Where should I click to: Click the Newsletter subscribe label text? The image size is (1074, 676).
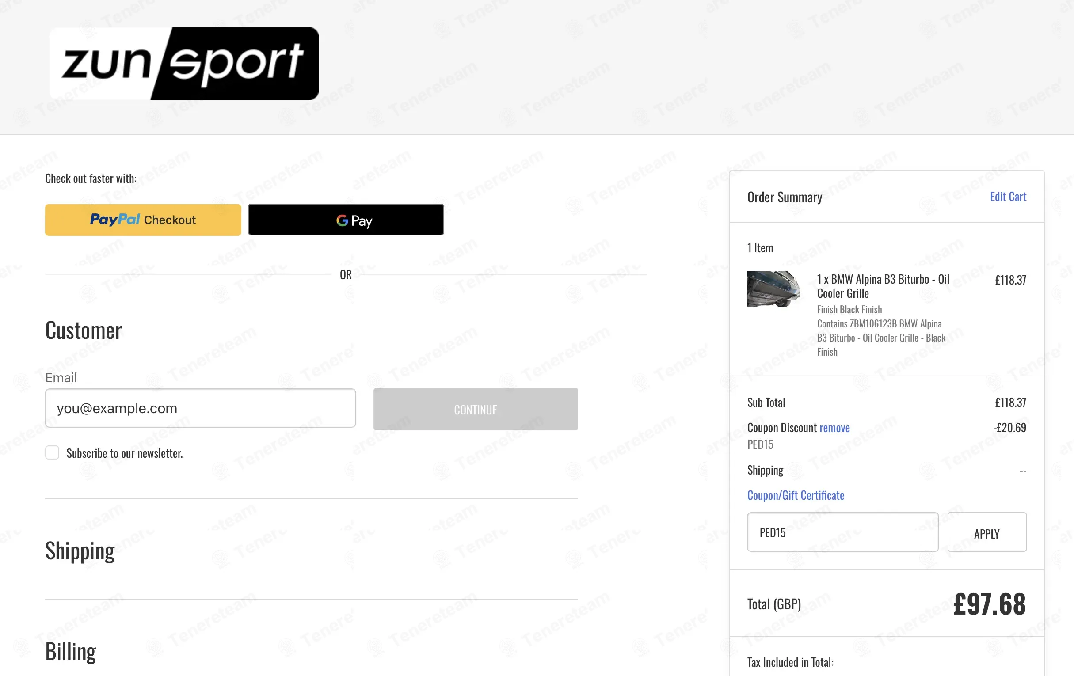pos(125,453)
